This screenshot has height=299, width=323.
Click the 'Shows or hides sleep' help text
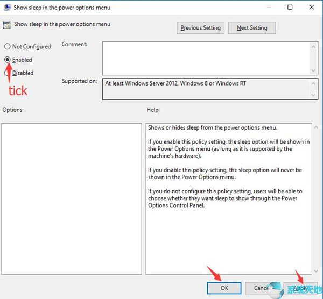point(213,127)
